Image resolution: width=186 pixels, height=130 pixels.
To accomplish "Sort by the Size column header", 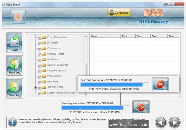I will coord(143,36).
